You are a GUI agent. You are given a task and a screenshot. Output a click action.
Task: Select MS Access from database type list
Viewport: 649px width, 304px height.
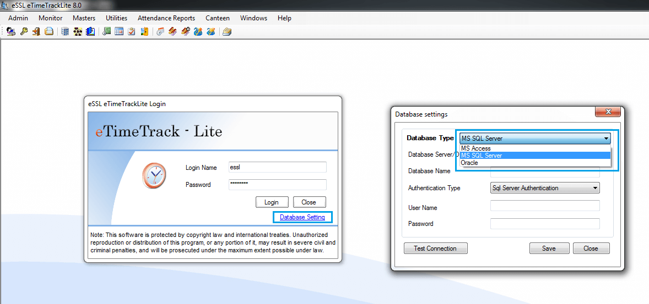(x=535, y=148)
